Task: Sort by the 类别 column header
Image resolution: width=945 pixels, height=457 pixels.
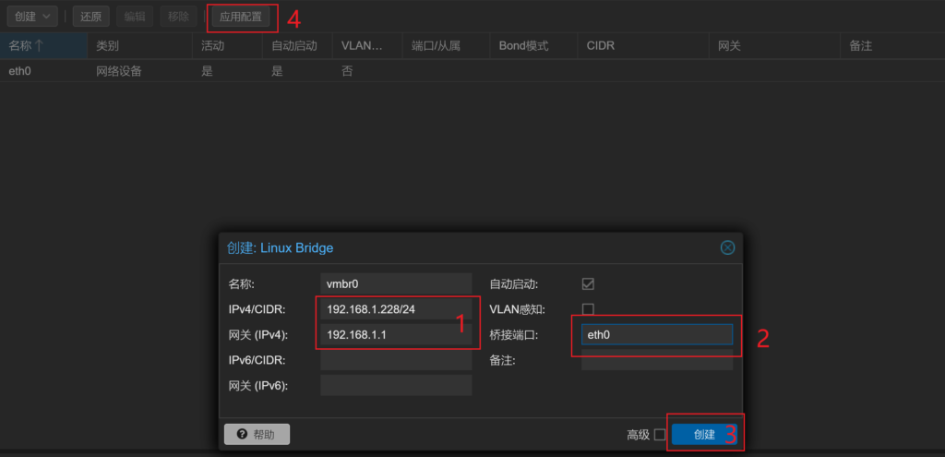Action: point(140,45)
